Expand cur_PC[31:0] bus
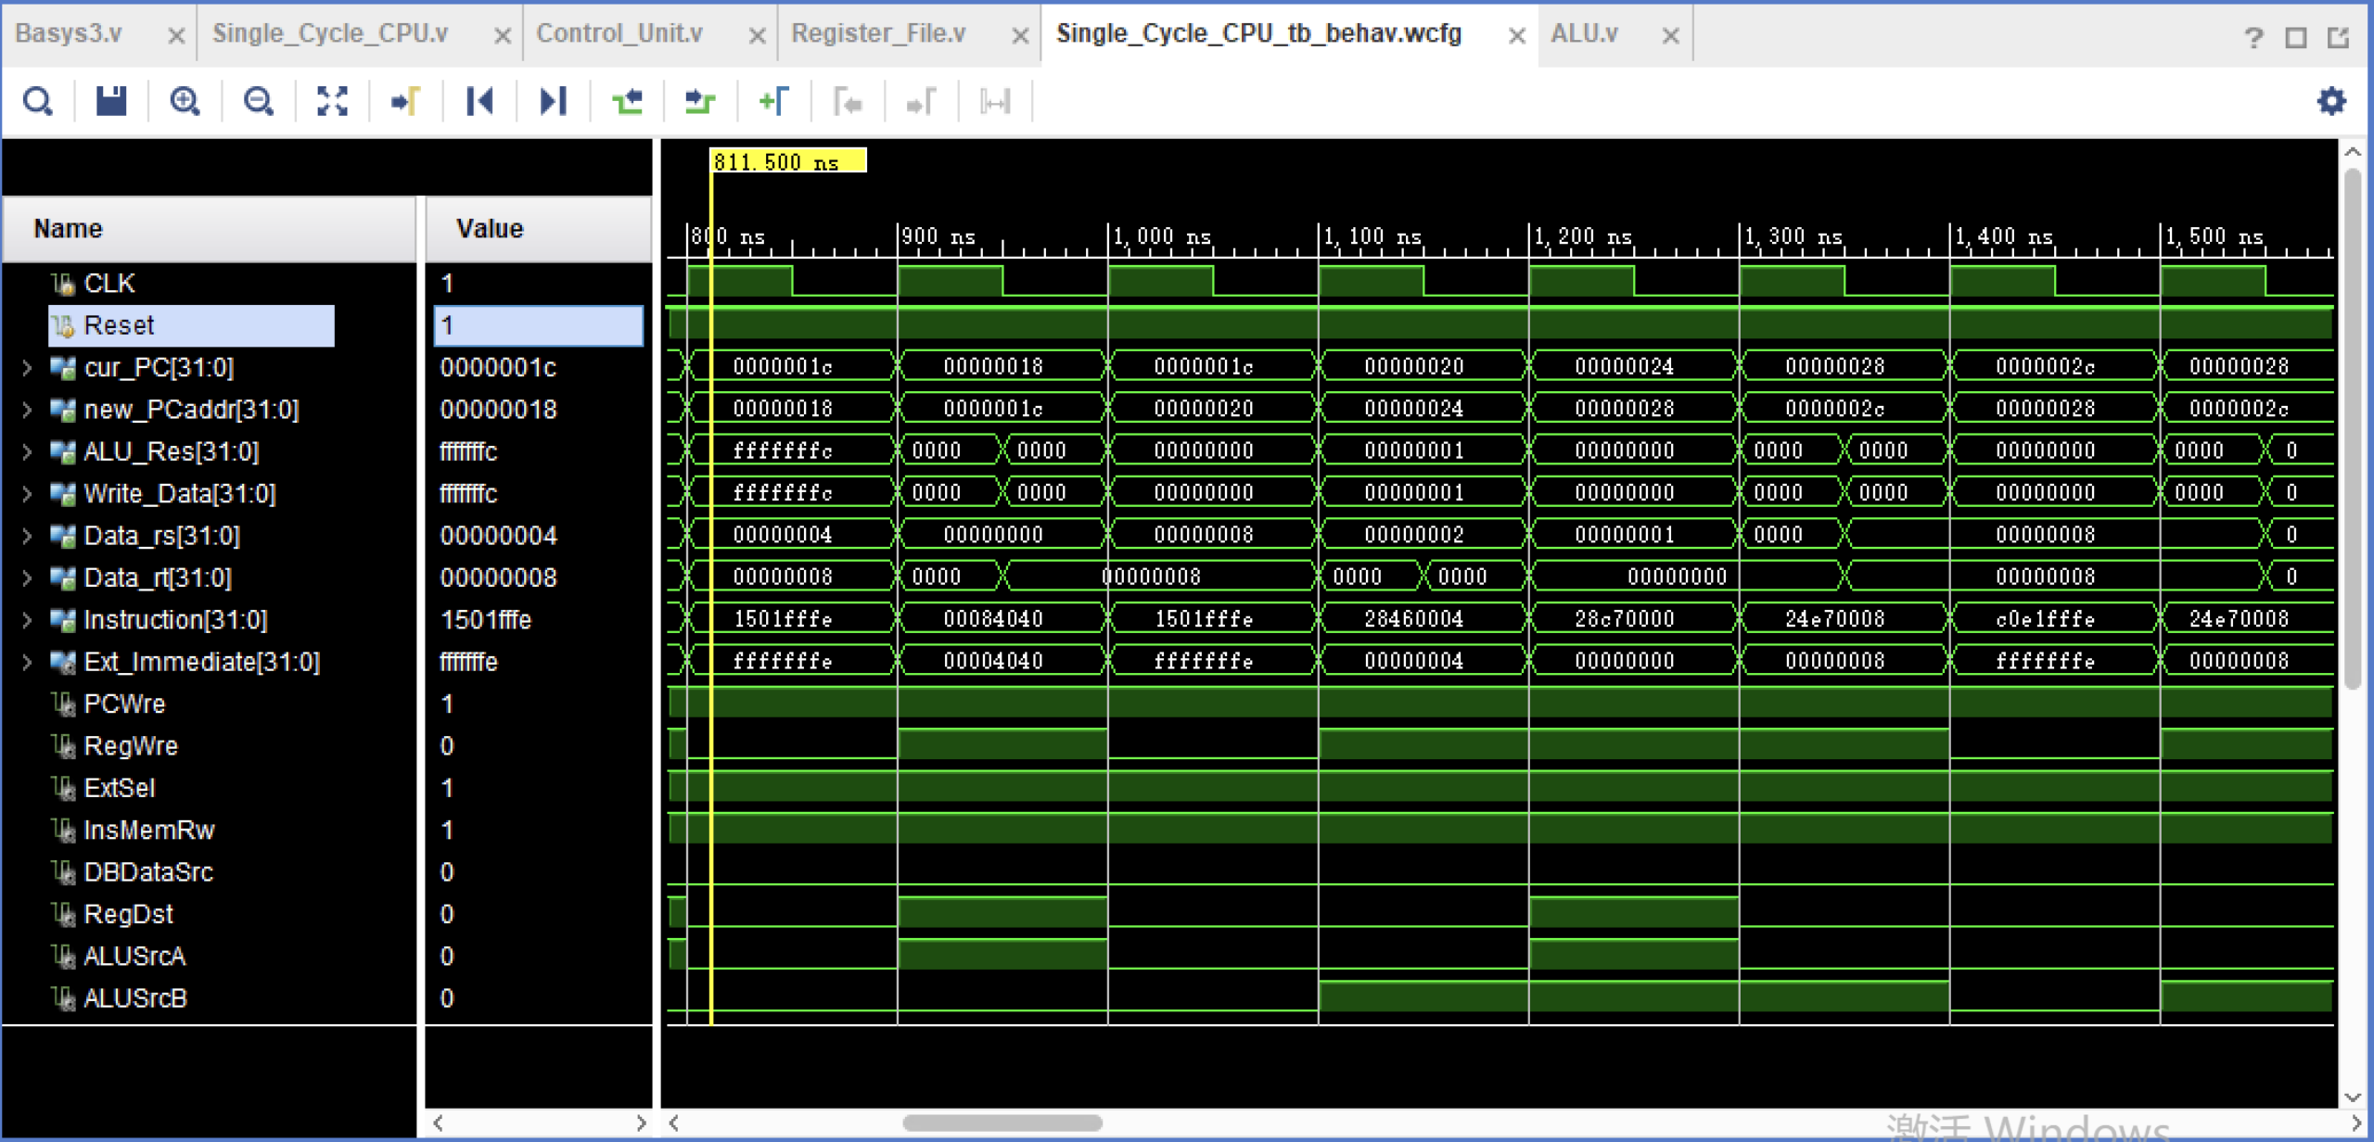 coord(27,368)
